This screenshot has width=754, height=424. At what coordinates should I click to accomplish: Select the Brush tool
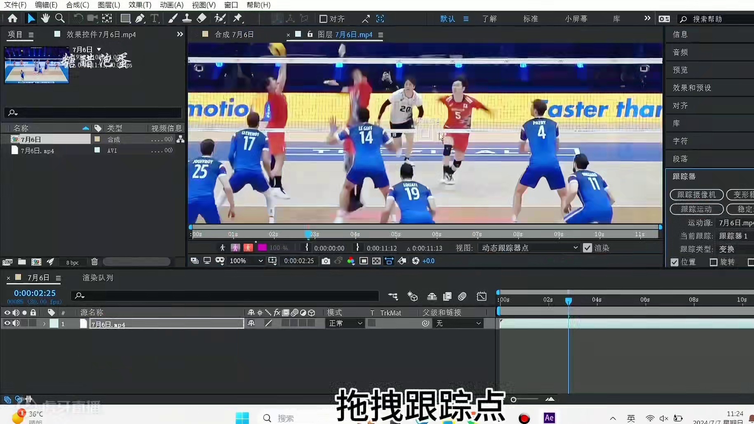[173, 18]
